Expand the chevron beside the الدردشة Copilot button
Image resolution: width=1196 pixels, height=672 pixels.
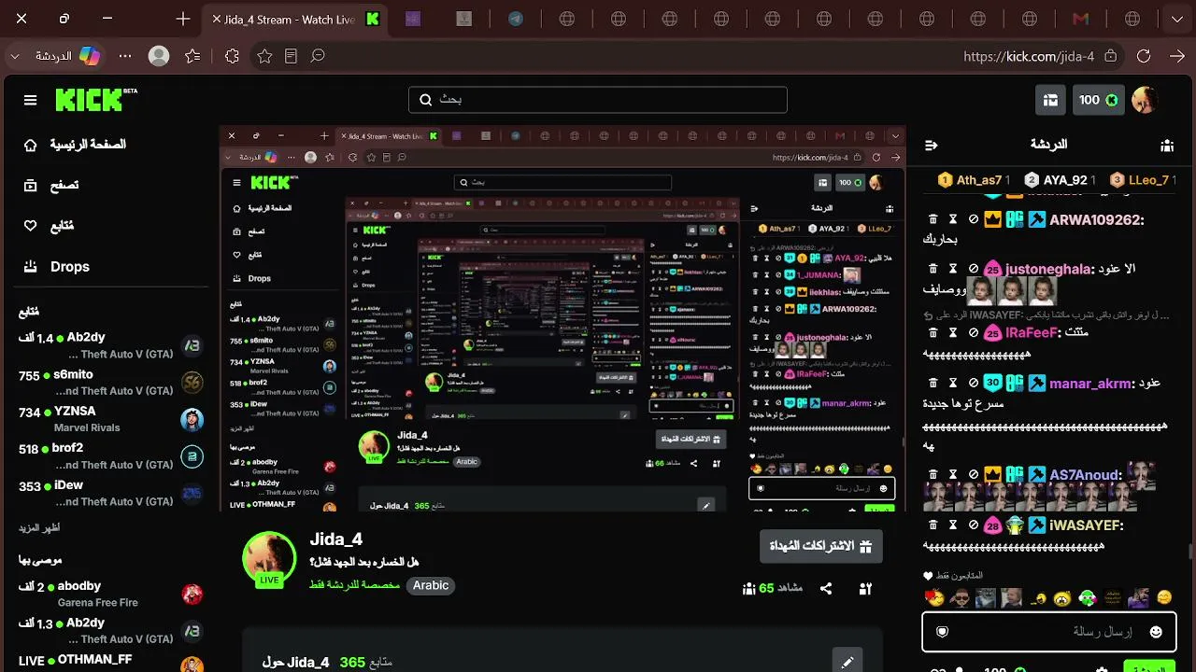coord(15,56)
